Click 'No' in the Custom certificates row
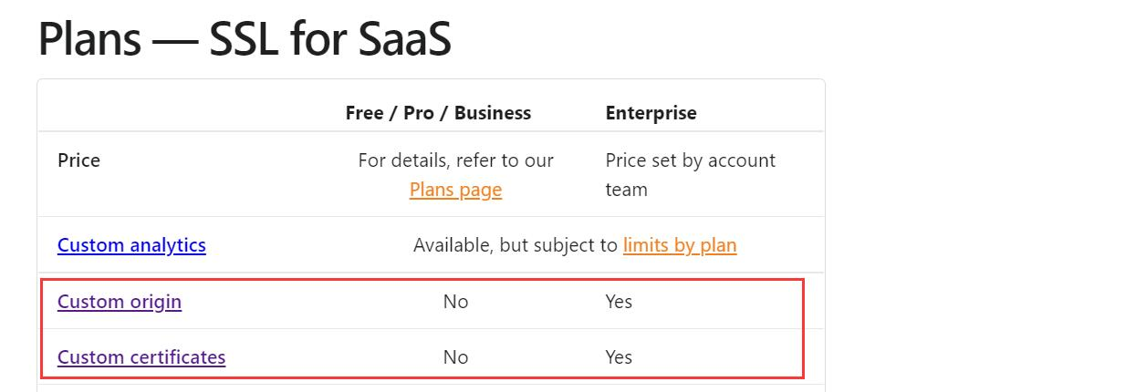 [x=455, y=357]
